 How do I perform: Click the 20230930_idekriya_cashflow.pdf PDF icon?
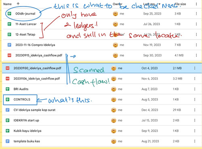point(8,68)
